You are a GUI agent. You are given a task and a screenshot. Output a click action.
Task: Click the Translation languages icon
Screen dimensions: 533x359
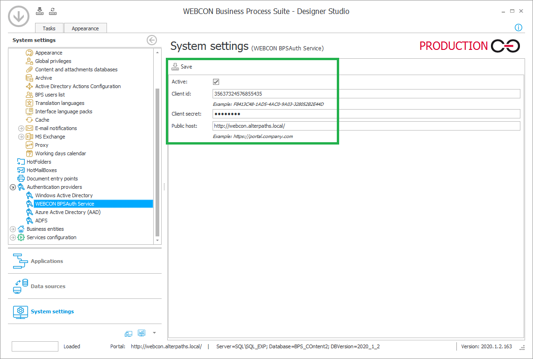(x=29, y=103)
